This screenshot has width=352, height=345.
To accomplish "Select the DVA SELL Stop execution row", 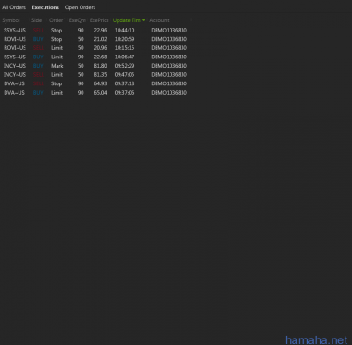I will 95,83.
